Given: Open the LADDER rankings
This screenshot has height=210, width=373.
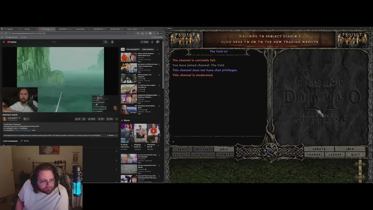Looking at the screenshot, I should [335, 155].
